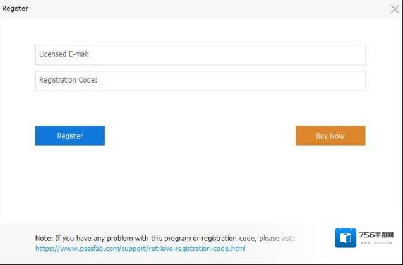Viewport: 403px width, 265px height.
Task: Focus the Registration Code input field
Action: click(200, 81)
